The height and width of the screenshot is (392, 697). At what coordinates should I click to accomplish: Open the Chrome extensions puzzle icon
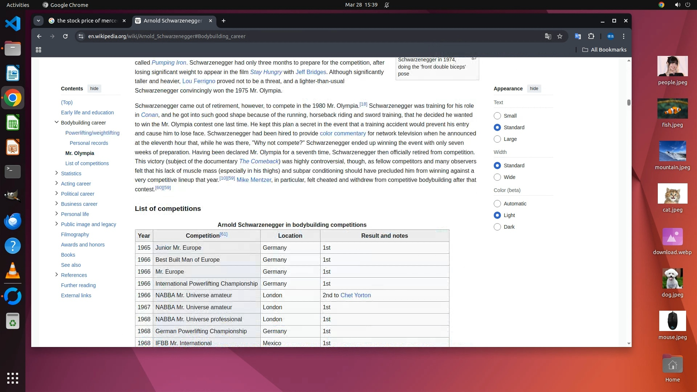[x=591, y=36]
